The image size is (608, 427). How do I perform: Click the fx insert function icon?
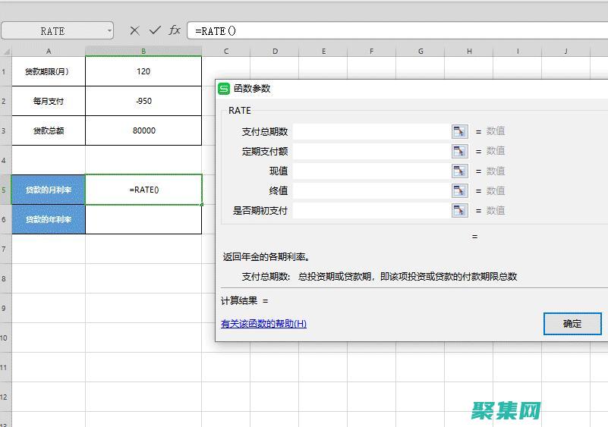click(x=175, y=30)
